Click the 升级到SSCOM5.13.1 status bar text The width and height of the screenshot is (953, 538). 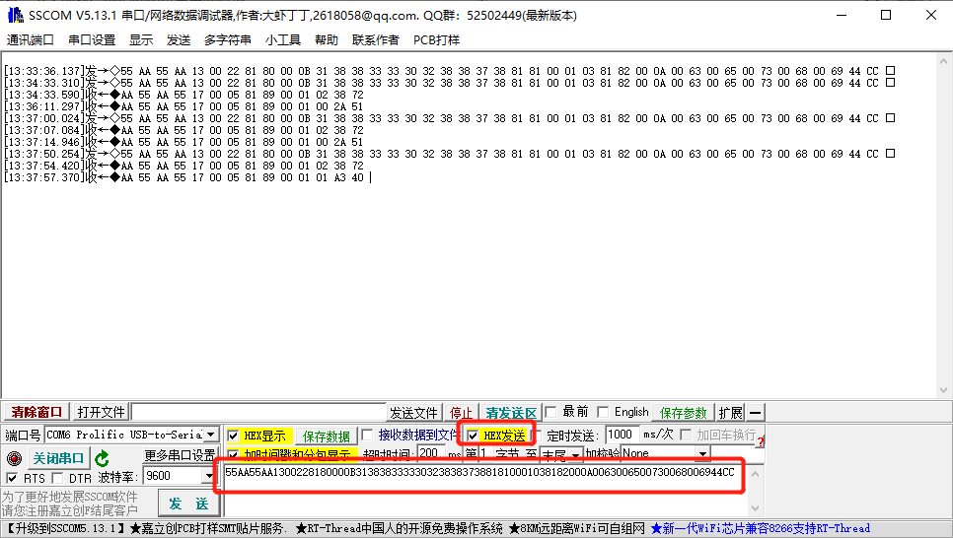tap(66, 528)
